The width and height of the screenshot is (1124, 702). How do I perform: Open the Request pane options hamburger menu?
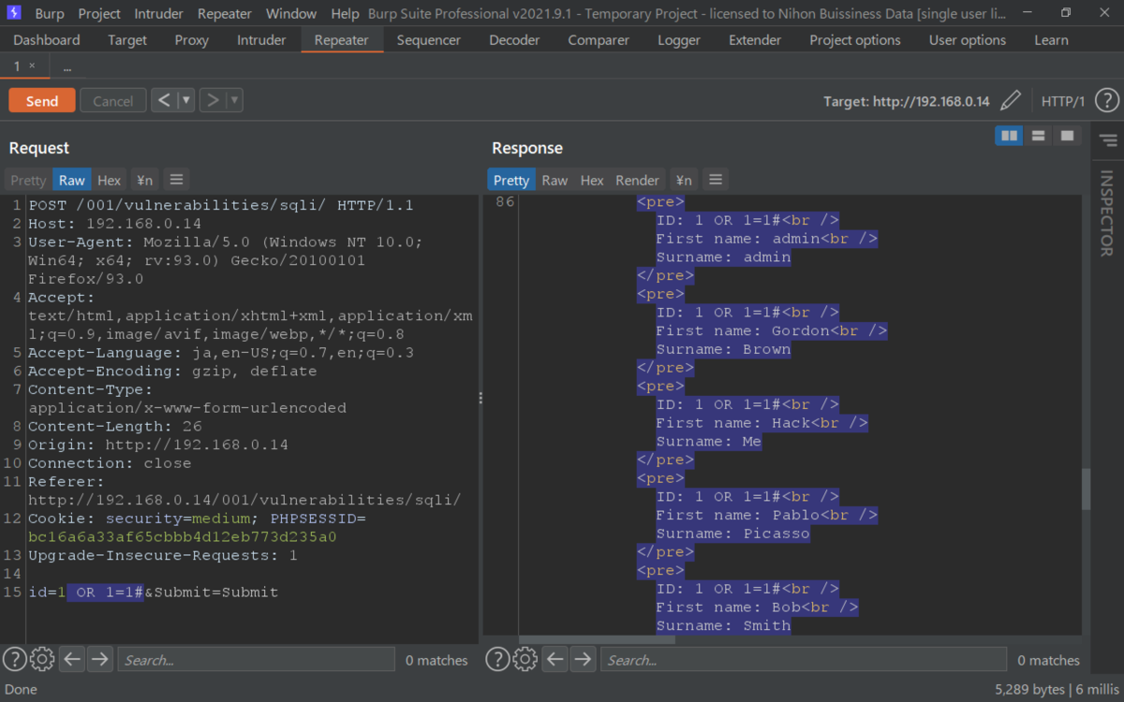click(176, 180)
